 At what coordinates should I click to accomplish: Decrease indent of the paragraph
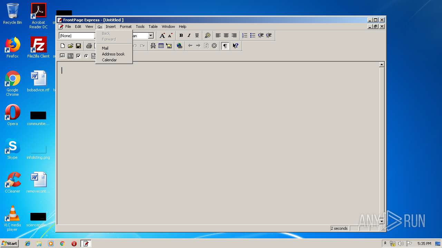(x=261, y=35)
